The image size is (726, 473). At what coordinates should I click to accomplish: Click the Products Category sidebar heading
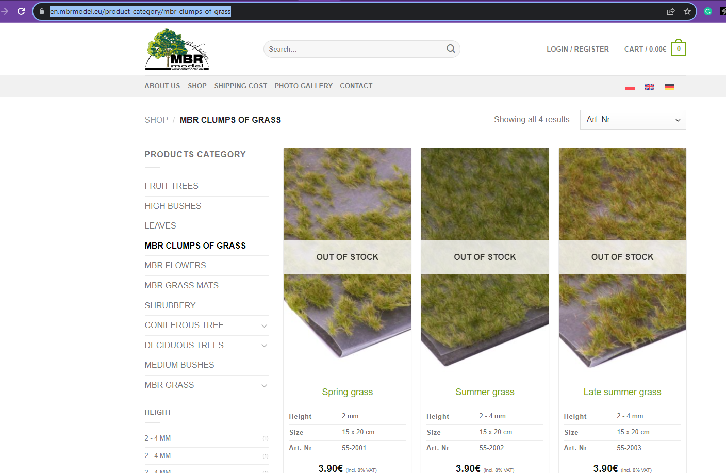tap(195, 154)
